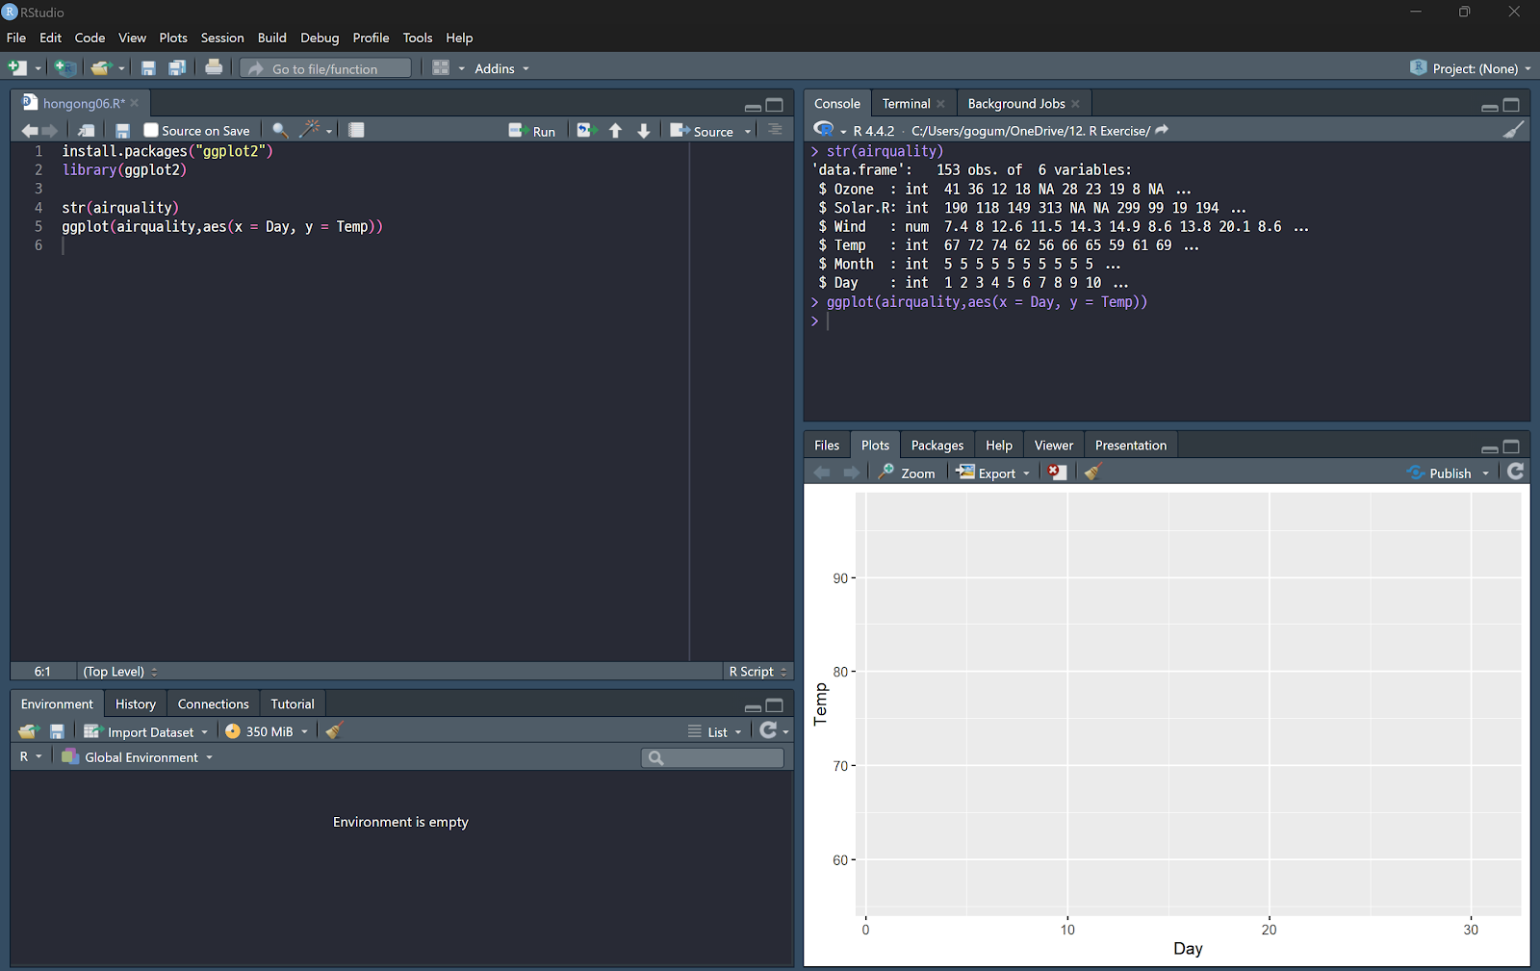
Task: Load workspace in Environment pane
Action: (28, 731)
